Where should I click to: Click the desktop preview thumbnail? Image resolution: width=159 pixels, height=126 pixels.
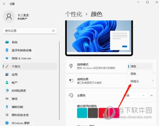tap(99, 38)
